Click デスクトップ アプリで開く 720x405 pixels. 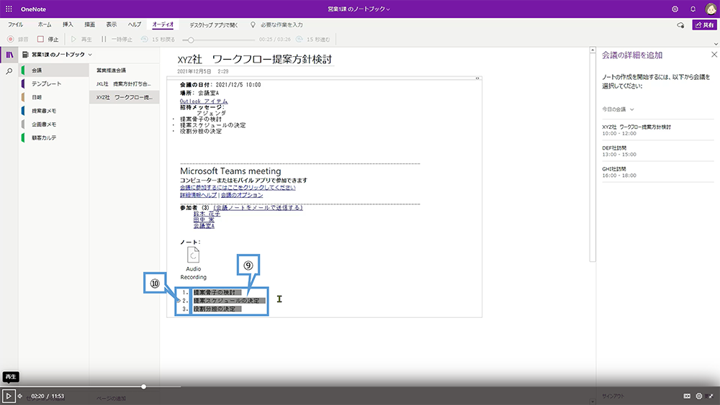214,25
